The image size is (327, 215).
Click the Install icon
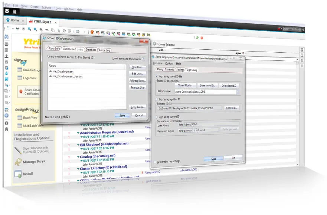click(x=18, y=174)
